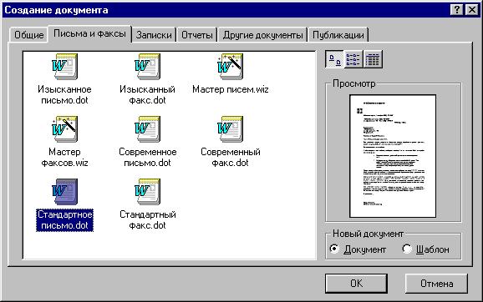Viewport: 483px width, 302px height.
Task: Open the Другие документы tab
Action: click(x=262, y=35)
